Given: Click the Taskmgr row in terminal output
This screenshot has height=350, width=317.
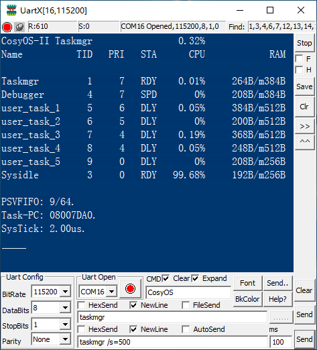Looking at the screenshot, I should click(x=143, y=81).
